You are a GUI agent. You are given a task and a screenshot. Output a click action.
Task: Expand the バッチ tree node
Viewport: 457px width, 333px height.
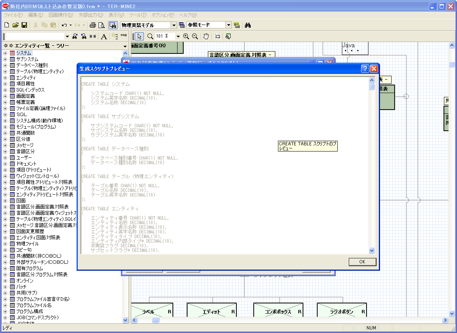(x=5, y=287)
